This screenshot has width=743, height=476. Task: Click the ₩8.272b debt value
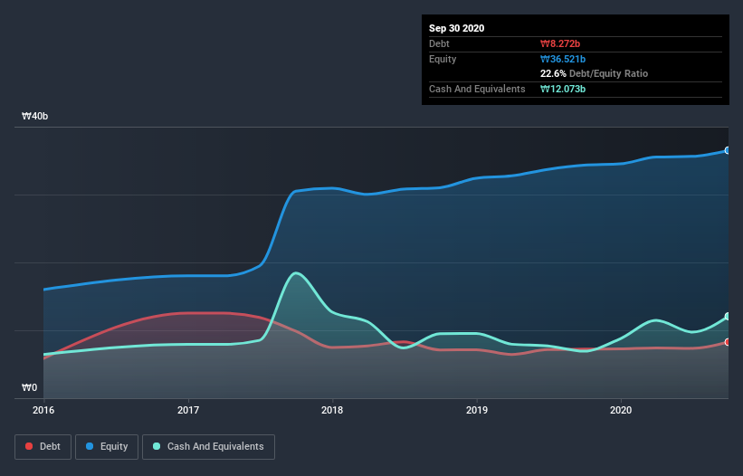pos(560,43)
